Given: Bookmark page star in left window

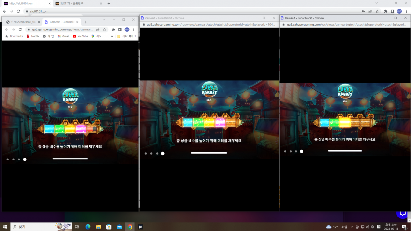Looking at the screenshot, I should pyautogui.click(x=104, y=29).
